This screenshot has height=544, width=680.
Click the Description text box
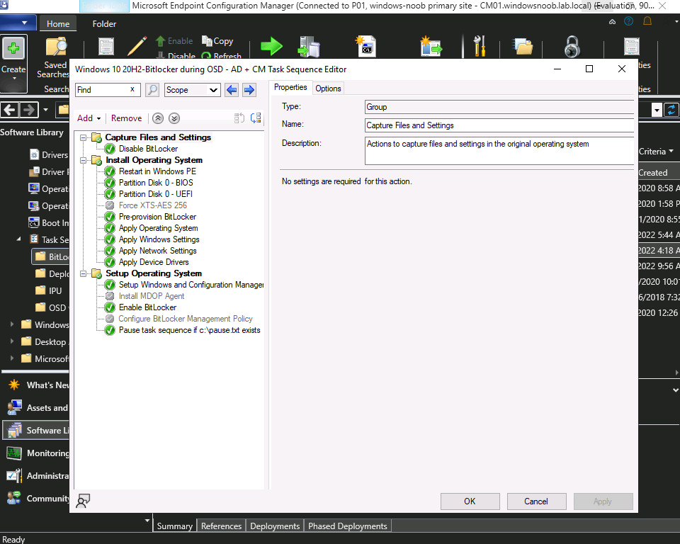tap(499, 151)
